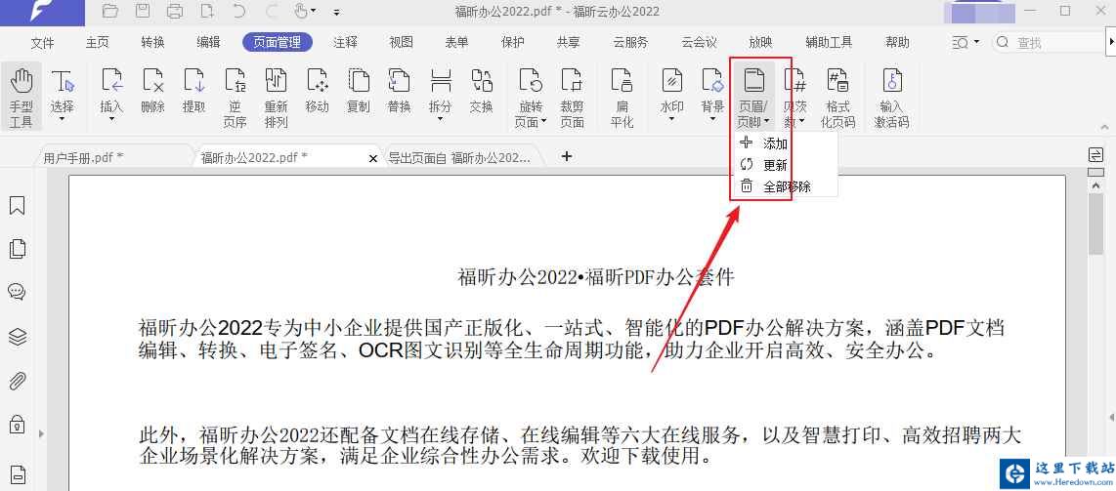
Task: Click the Open folder icon in title bar
Action: point(109,11)
